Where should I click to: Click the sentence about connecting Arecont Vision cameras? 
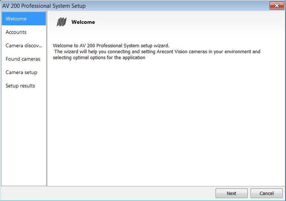tap(157, 52)
